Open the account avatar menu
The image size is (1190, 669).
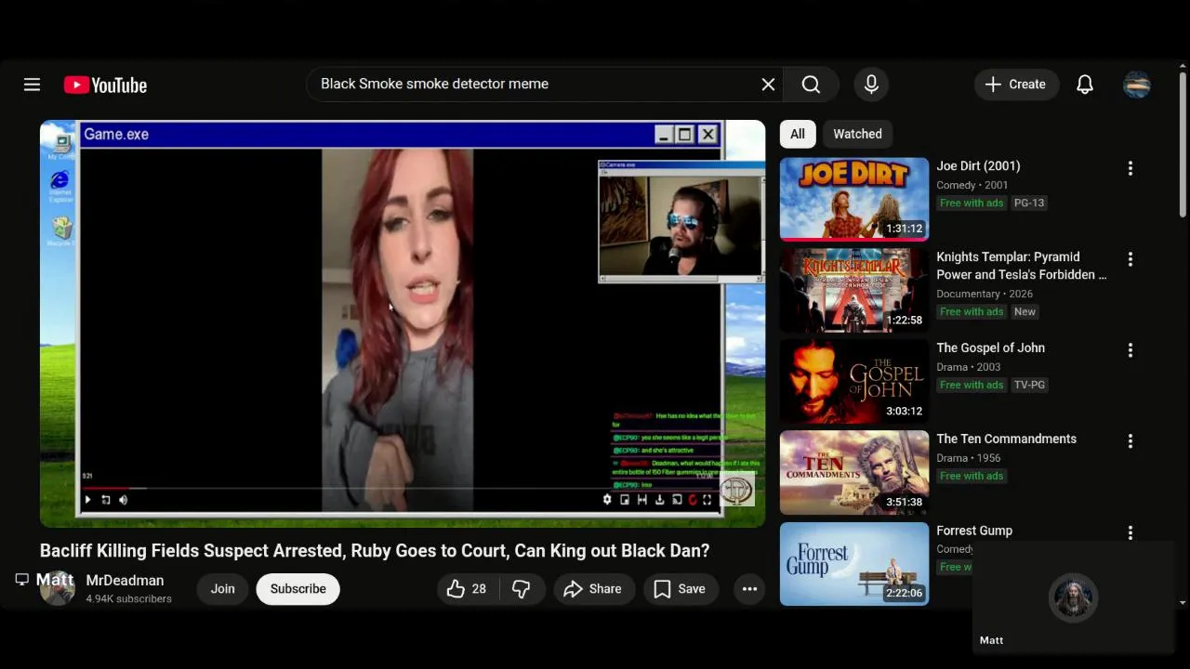[1137, 85]
